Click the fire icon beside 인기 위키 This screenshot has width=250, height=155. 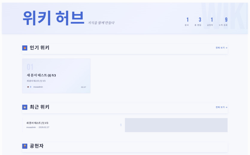tap(25, 48)
